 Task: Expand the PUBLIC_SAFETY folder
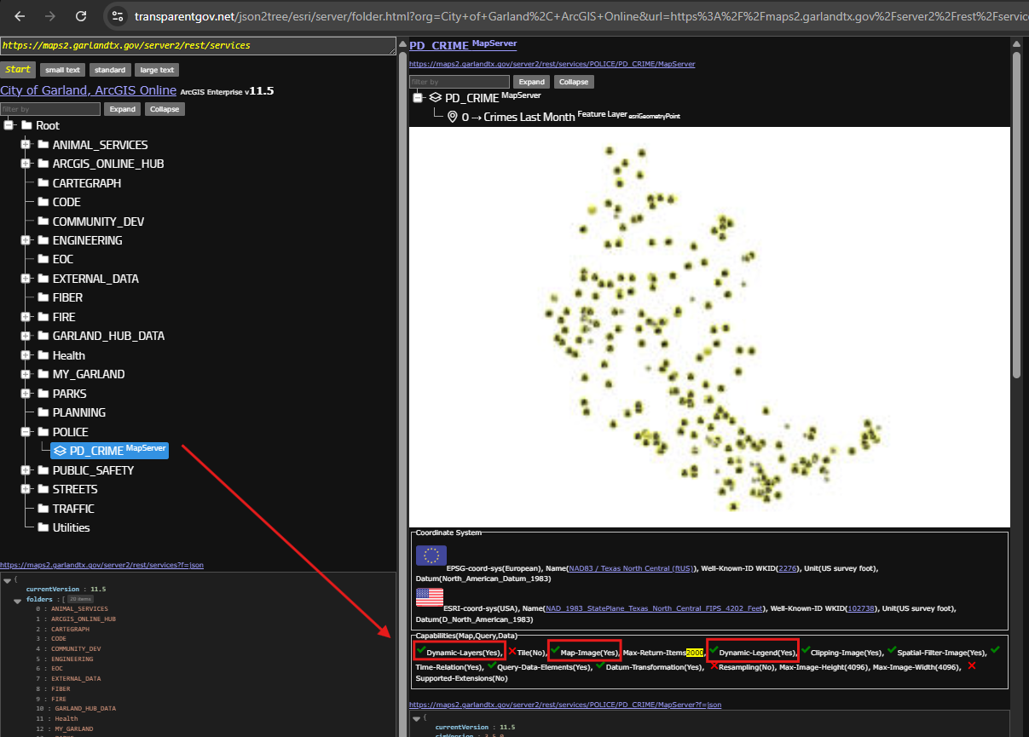point(26,470)
